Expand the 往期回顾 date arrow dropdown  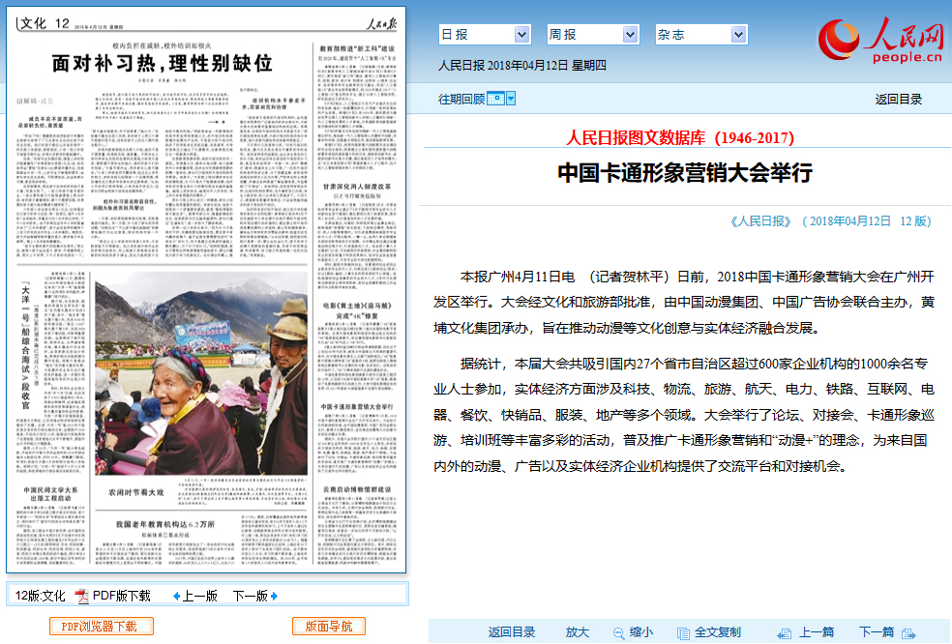click(x=511, y=99)
